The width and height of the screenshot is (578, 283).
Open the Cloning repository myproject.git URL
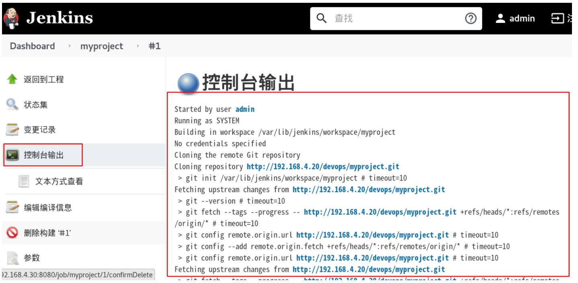323,166
